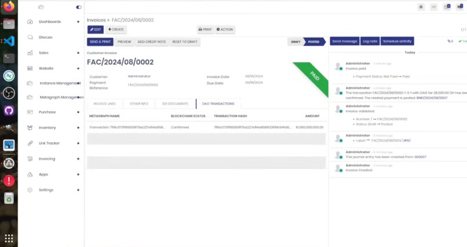467x247 pixels.
Task: Expand the Inventory menu with the plus
Action: pos(78,127)
